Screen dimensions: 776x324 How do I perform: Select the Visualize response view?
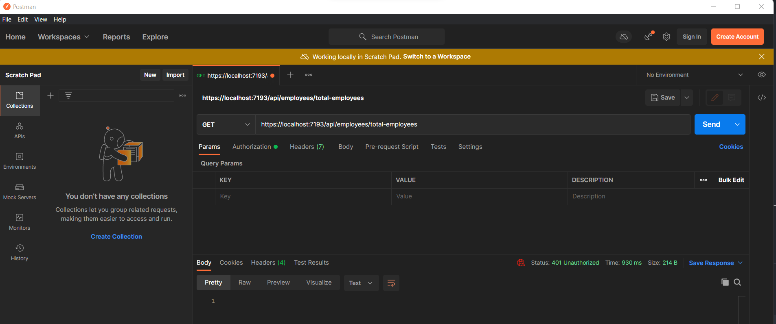319,283
